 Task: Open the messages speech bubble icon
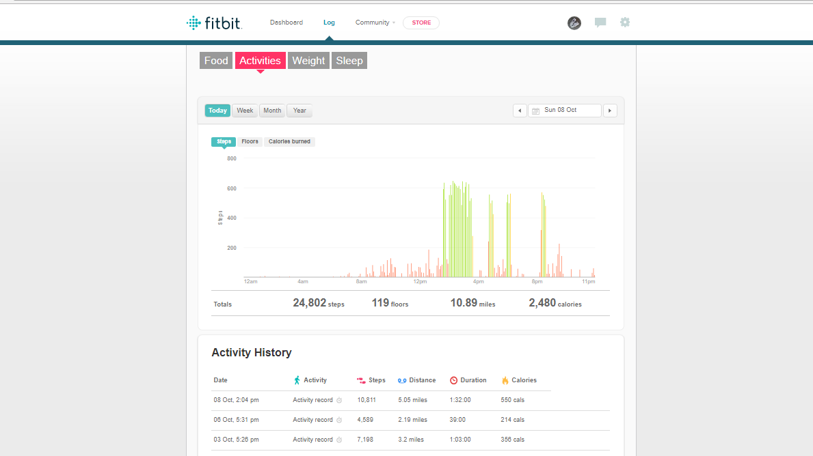click(600, 23)
